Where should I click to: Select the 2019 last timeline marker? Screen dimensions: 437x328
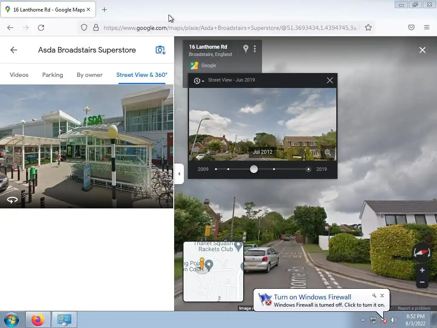308,169
